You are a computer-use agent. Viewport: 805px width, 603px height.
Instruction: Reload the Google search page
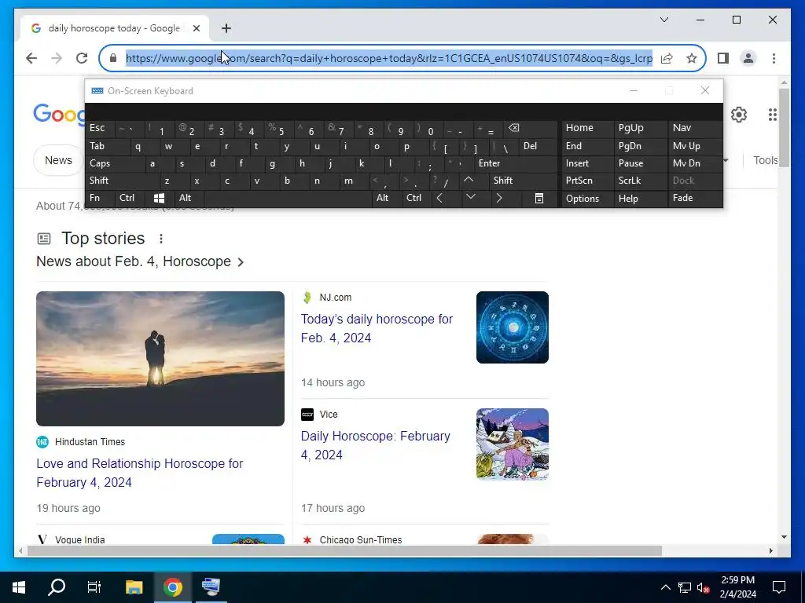[x=82, y=58]
